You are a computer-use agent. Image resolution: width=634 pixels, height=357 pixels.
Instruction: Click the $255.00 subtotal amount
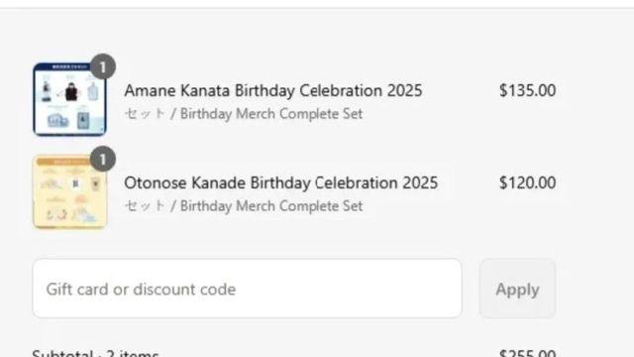click(x=527, y=353)
